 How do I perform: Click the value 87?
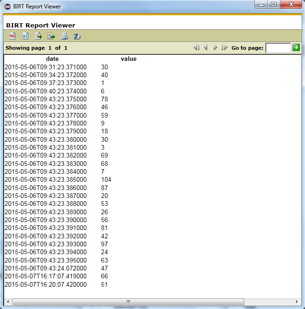point(104,188)
